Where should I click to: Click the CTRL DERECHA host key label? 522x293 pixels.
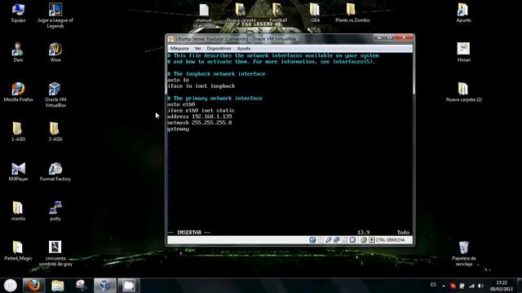click(x=390, y=240)
